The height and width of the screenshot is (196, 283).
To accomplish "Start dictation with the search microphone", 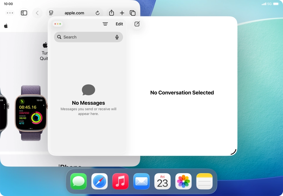I will click(117, 37).
